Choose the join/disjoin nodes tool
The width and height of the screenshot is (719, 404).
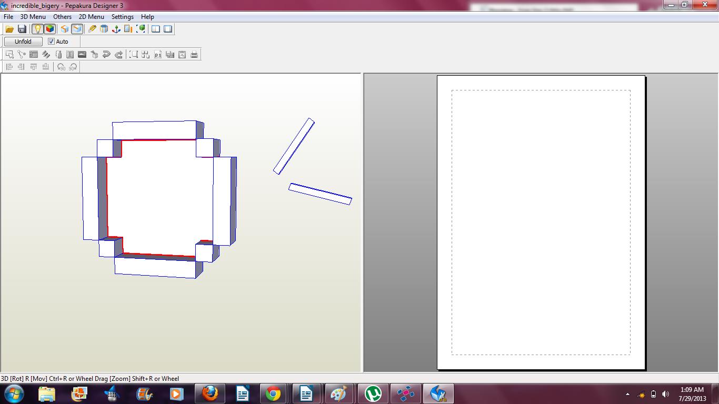coord(22,54)
